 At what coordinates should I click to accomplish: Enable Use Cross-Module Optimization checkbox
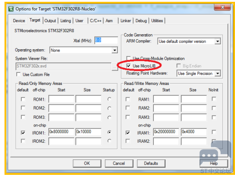pyautogui.click(x=129, y=58)
